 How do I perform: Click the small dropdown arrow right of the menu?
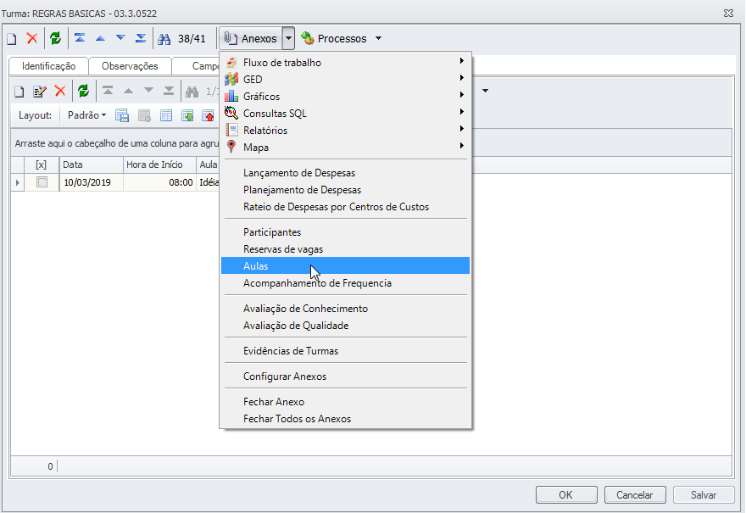pyautogui.click(x=485, y=91)
